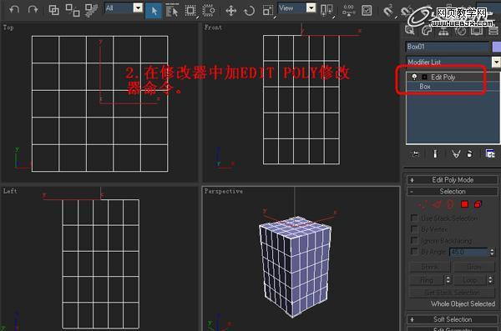Check the Use Stack Selection box
The width and height of the screenshot is (501, 331).
point(414,218)
